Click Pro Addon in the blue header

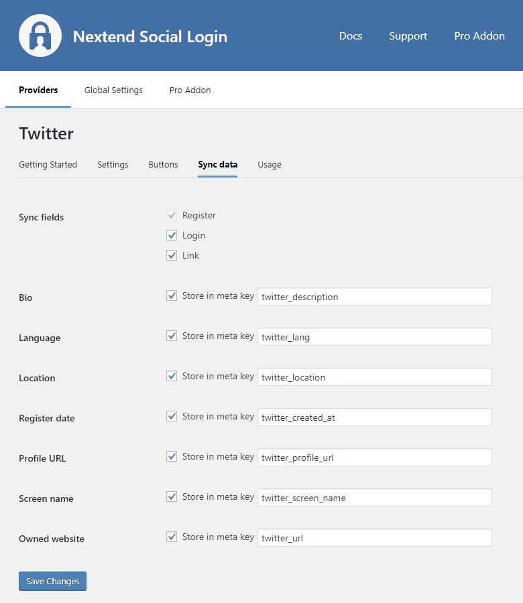479,36
